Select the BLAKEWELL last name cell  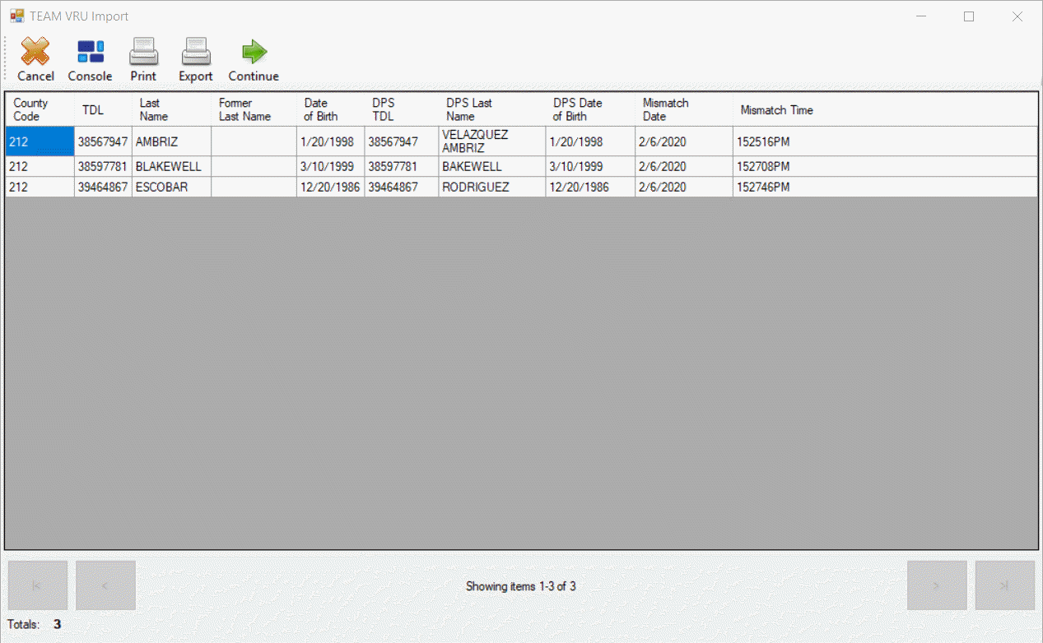point(172,166)
